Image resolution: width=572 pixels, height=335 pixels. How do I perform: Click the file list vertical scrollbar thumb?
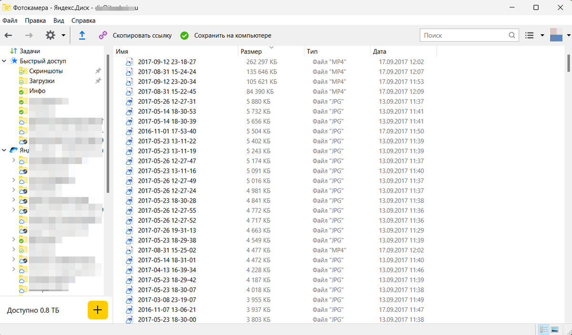[568, 63]
